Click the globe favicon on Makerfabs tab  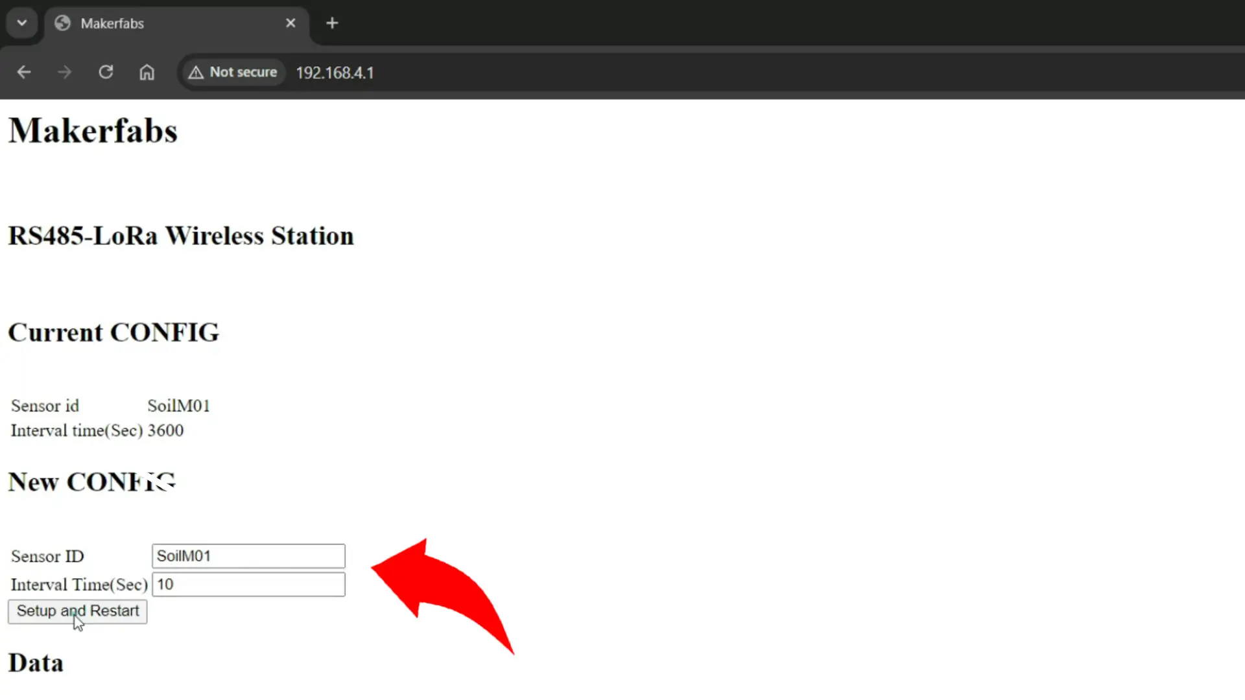point(62,23)
